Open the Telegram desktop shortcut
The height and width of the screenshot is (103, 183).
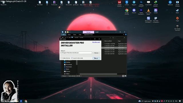coord(134,3)
